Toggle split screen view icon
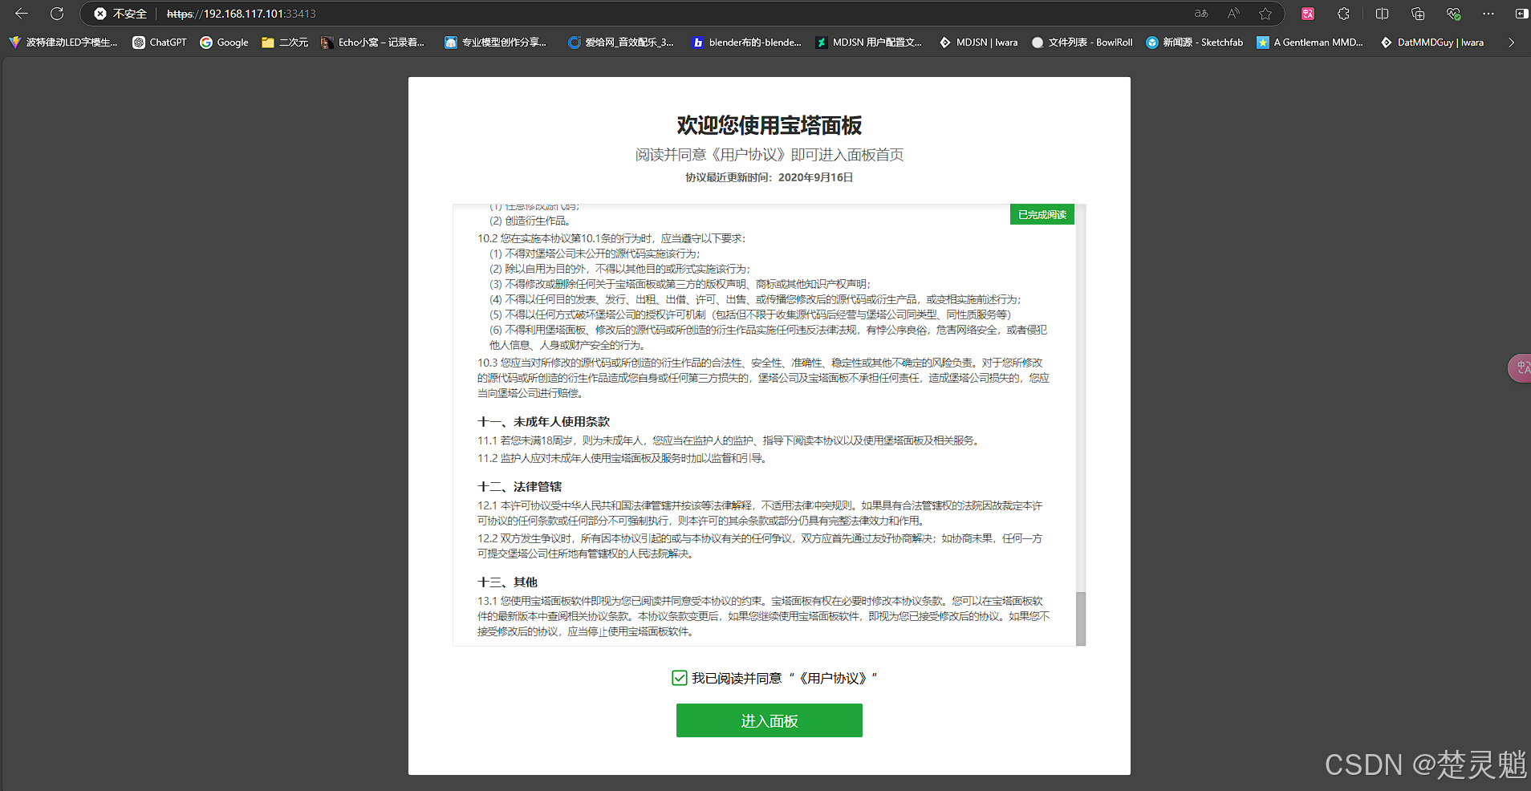This screenshot has height=791, width=1531. (x=1382, y=14)
